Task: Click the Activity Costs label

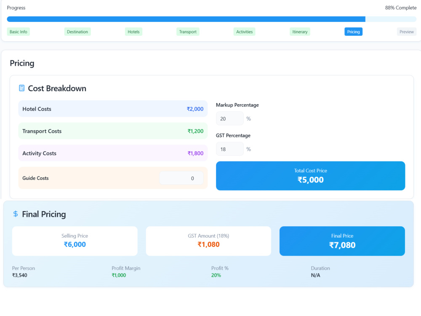Action: (39, 153)
